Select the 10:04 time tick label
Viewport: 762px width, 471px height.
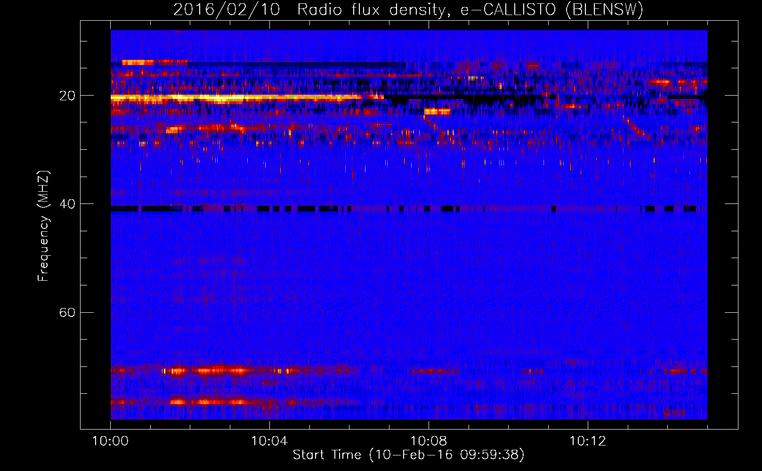pos(269,441)
